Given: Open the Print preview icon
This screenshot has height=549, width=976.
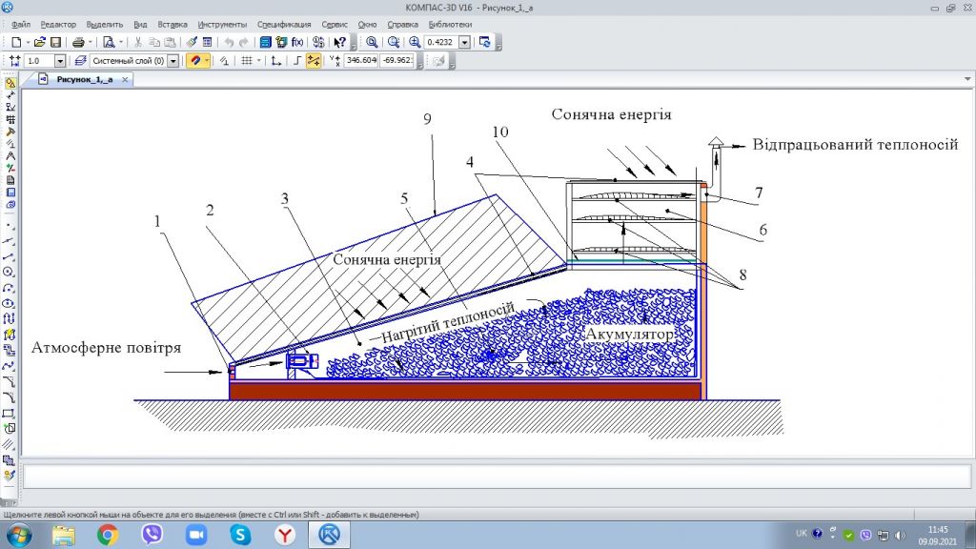Looking at the screenshot, I should click(x=109, y=42).
